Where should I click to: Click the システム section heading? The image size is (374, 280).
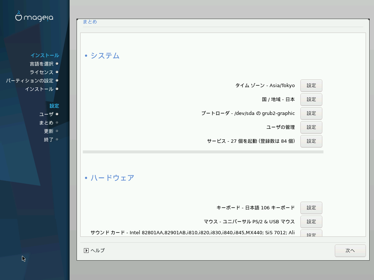(105, 56)
